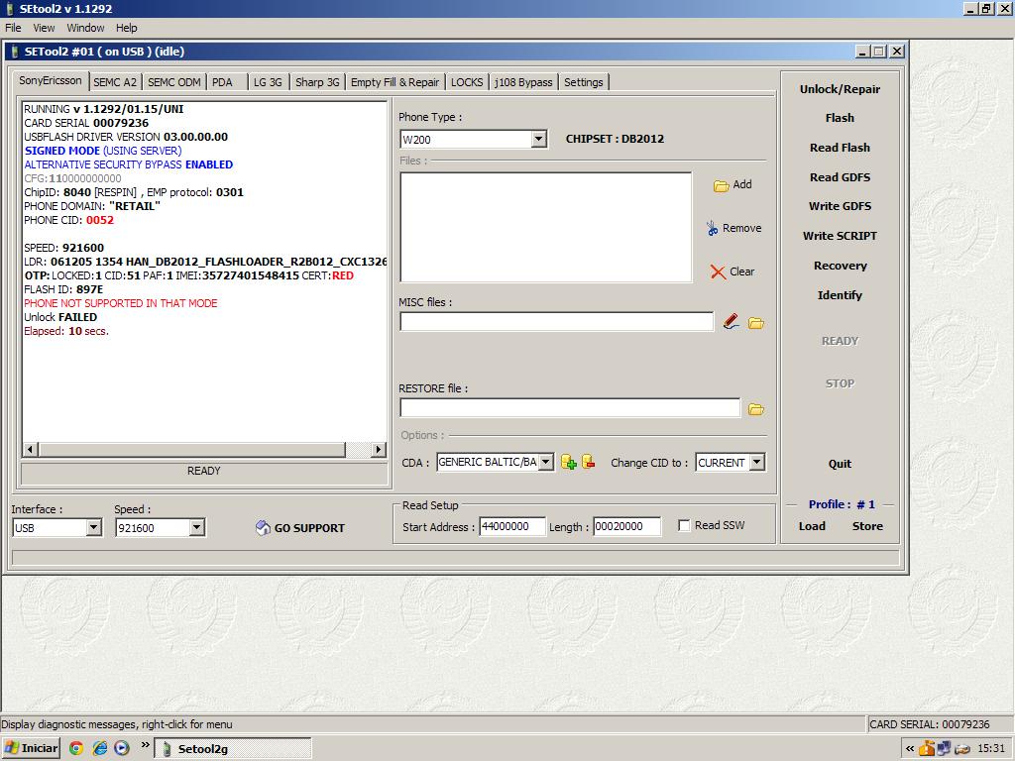Click the network computers tray icon
This screenshot has width=1015, height=761.
(x=944, y=749)
